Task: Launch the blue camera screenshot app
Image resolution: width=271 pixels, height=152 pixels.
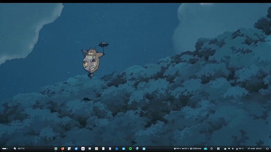Action: (124, 148)
